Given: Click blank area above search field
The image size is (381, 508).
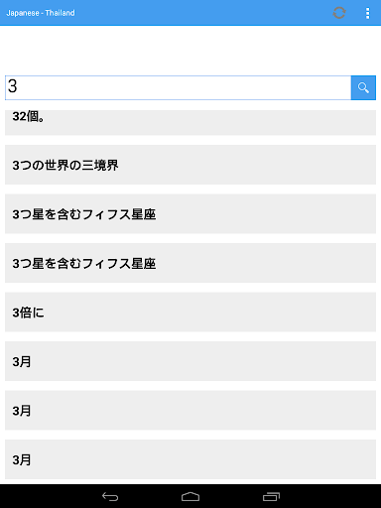Looking at the screenshot, I should pyautogui.click(x=190, y=51).
